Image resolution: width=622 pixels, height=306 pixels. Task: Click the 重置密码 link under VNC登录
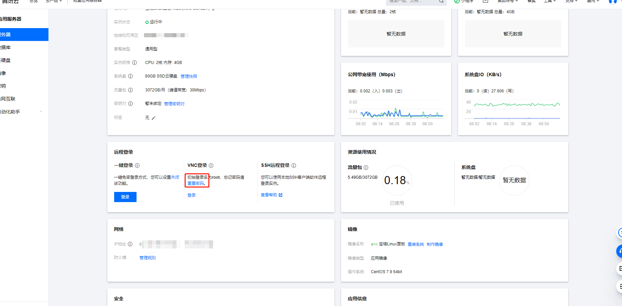196,183
